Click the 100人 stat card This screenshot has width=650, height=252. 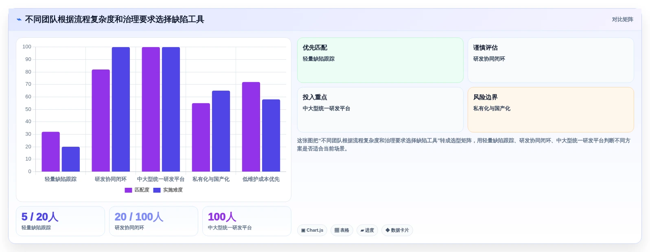tap(247, 221)
